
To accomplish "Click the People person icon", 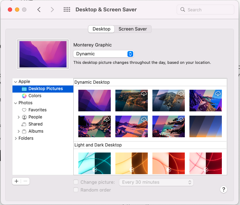I will [x=24, y=117].
